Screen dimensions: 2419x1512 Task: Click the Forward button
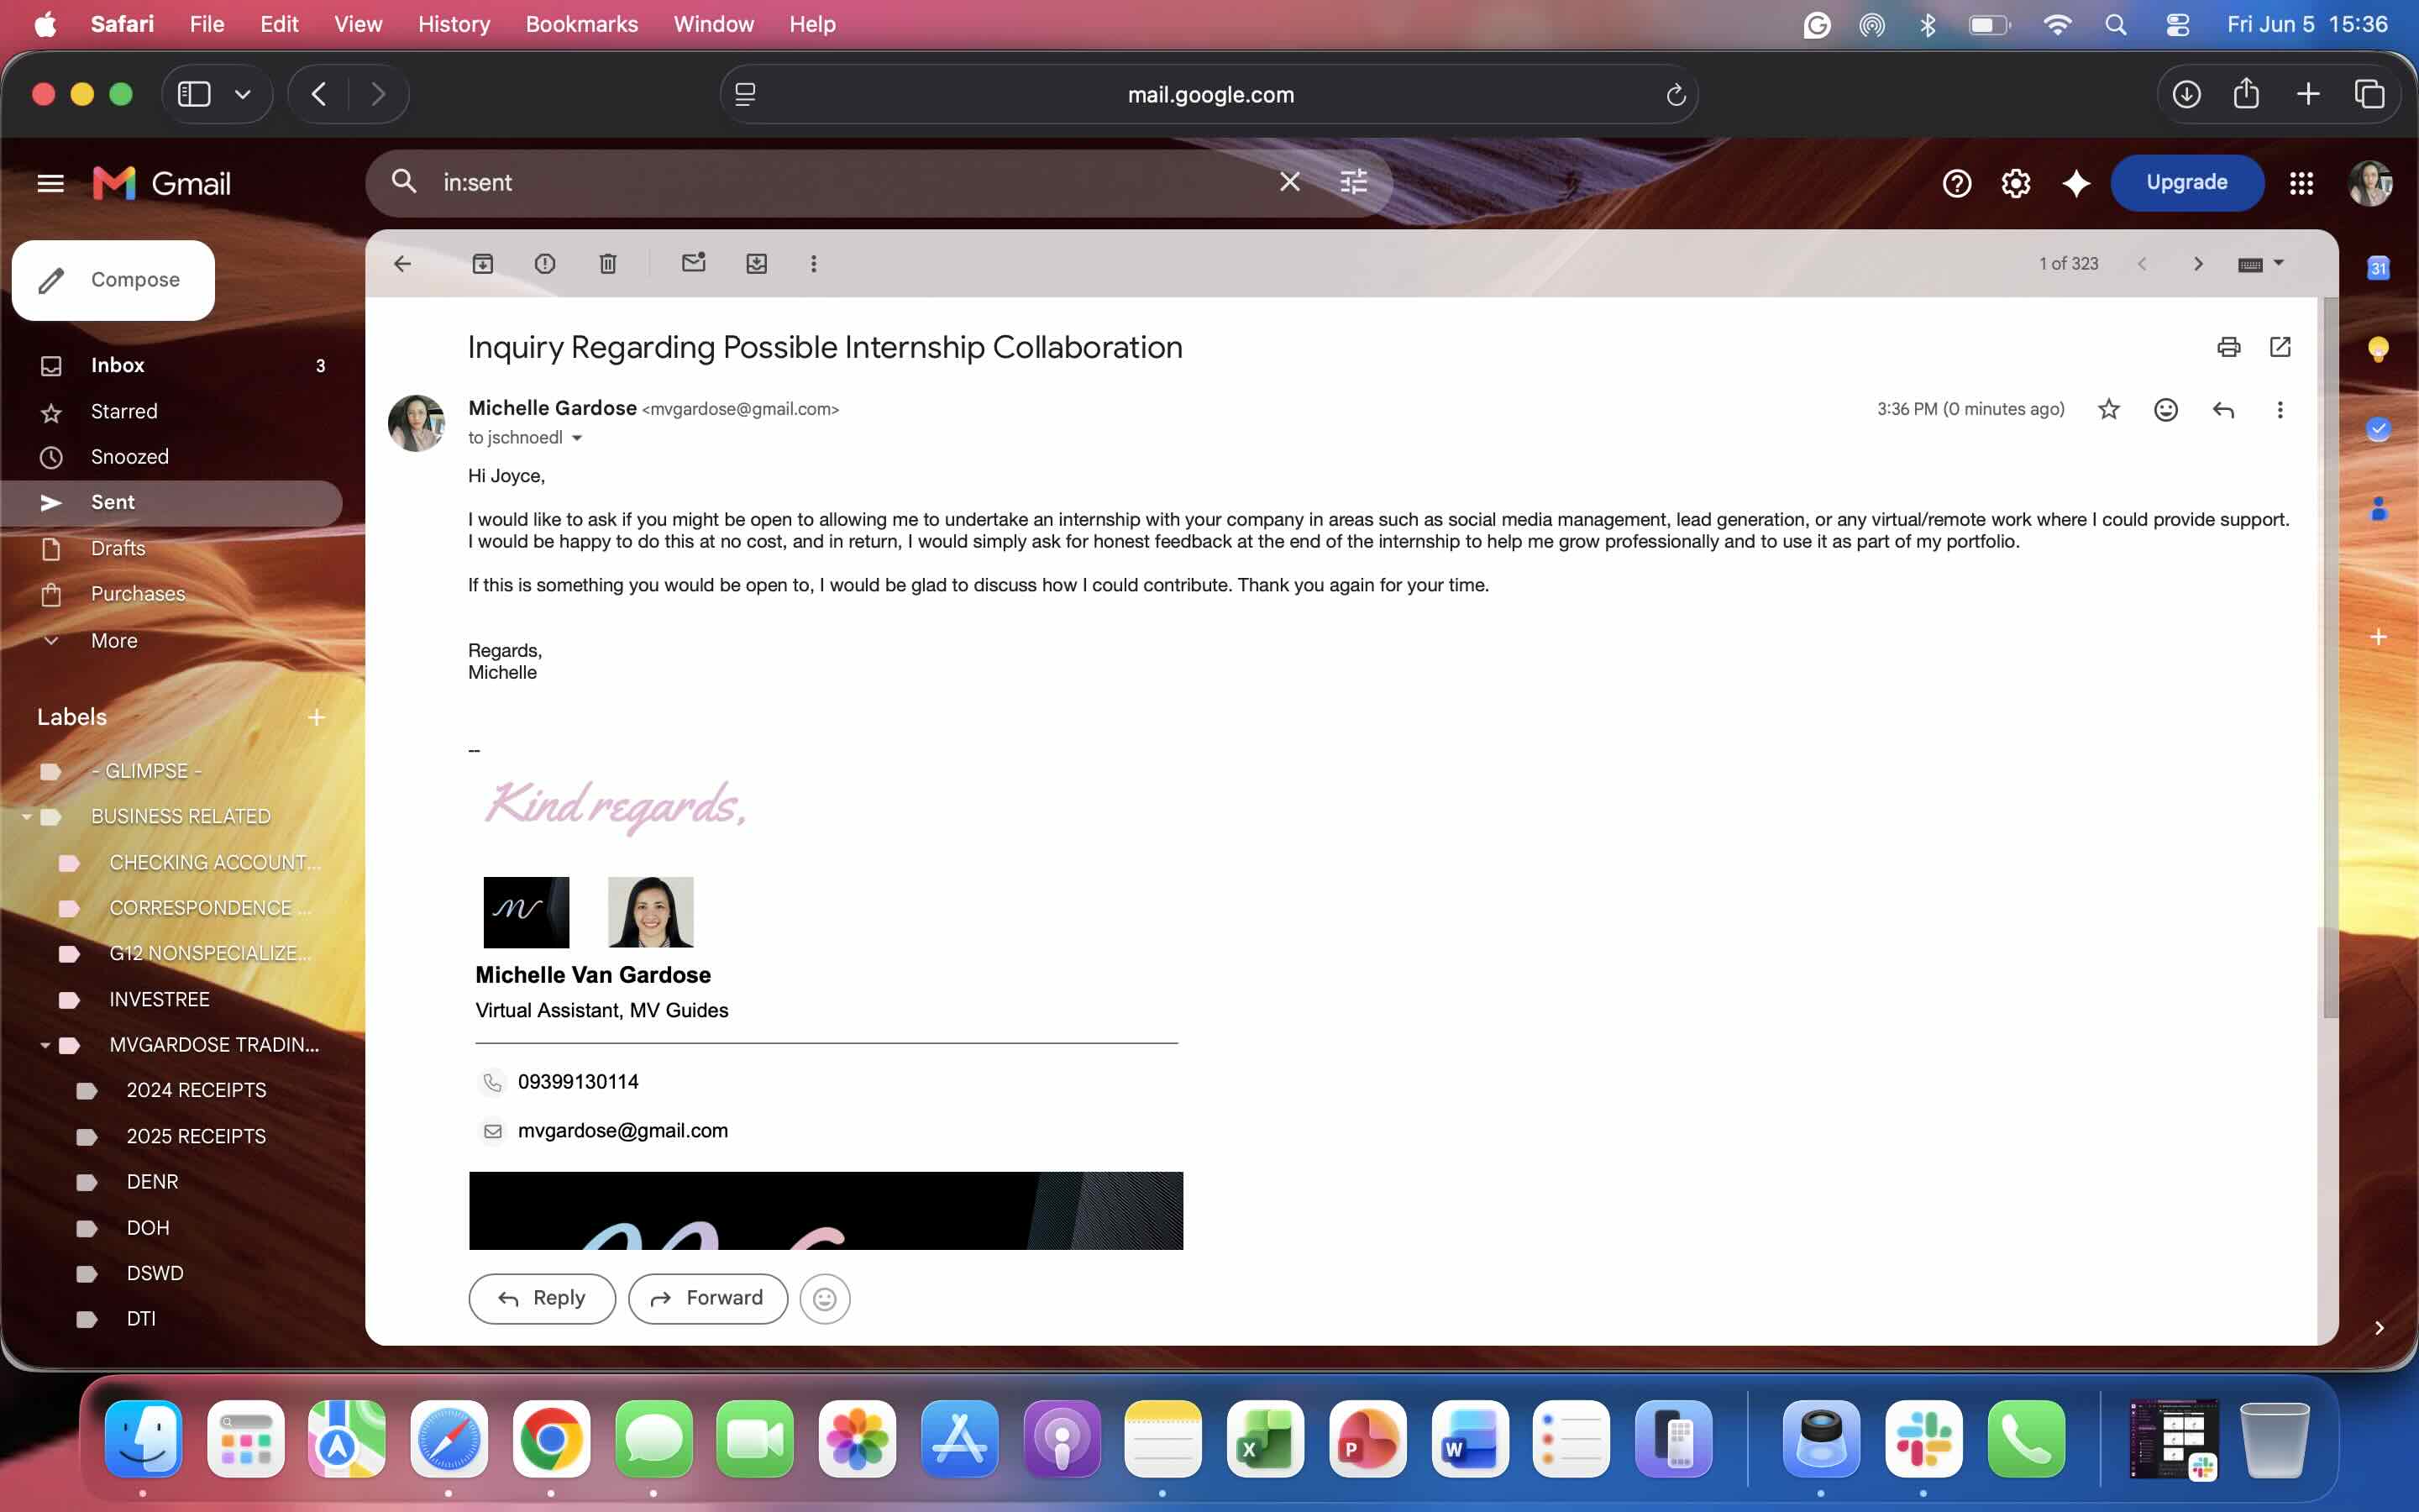(x=708, y=1298)
